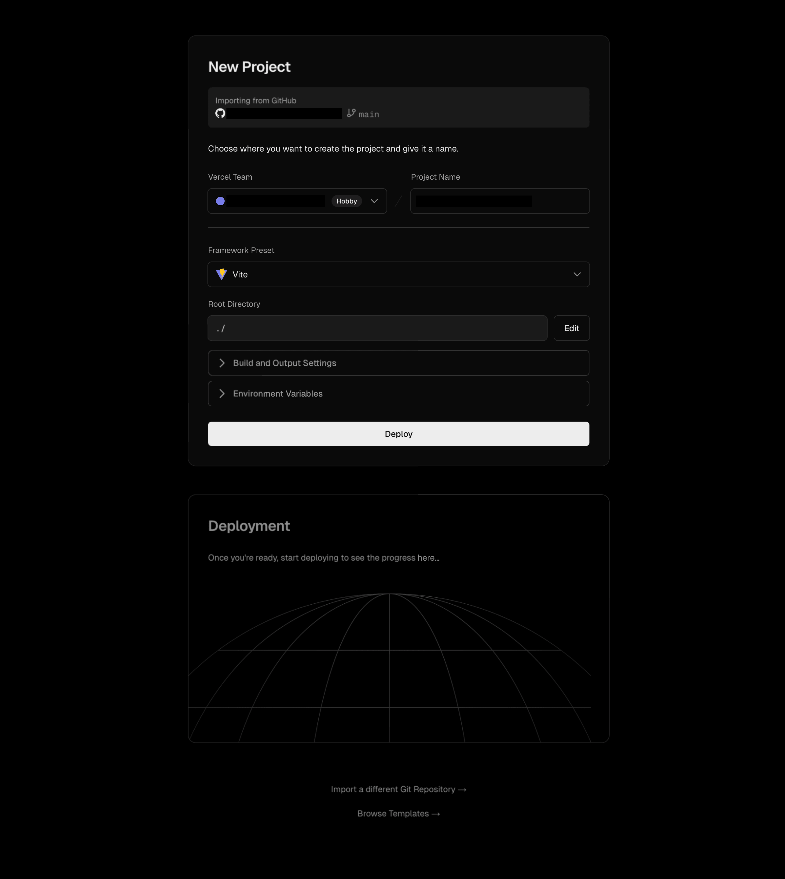Click the Framework Preset label

241,250
